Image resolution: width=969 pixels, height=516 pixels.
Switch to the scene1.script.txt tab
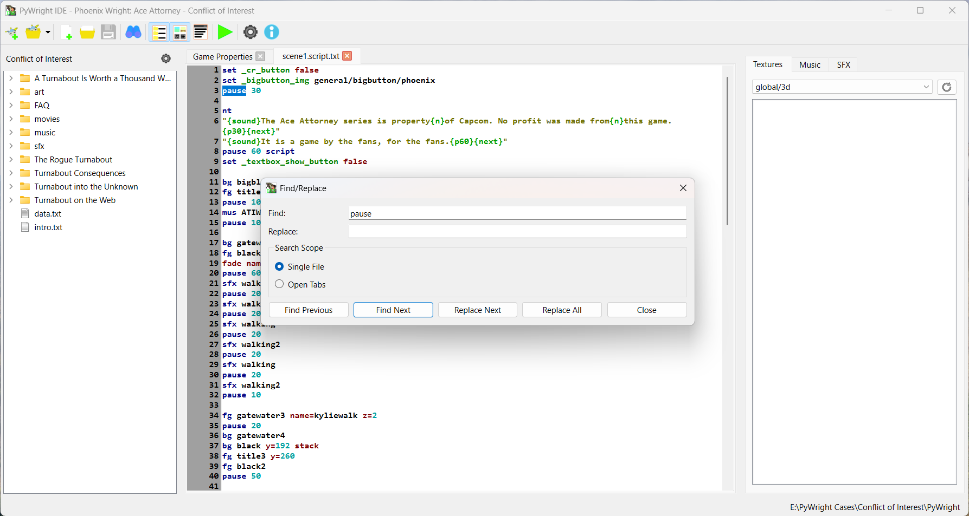311,56
